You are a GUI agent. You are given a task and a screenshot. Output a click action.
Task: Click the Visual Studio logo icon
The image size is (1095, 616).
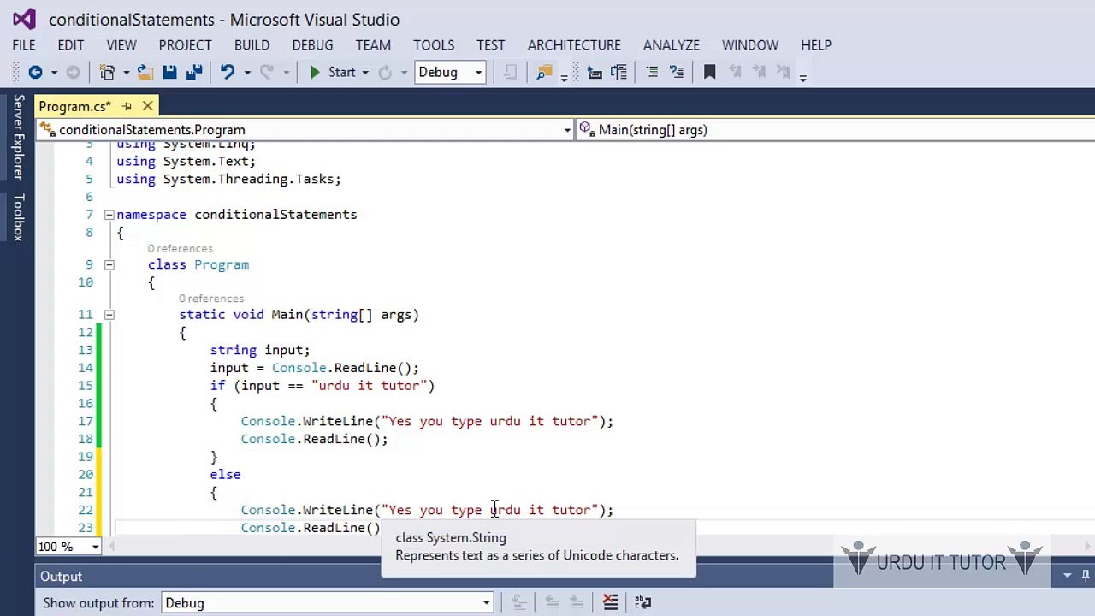pos(24,19)
